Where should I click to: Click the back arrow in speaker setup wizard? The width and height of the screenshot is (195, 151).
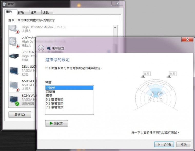tap(41, 48)
